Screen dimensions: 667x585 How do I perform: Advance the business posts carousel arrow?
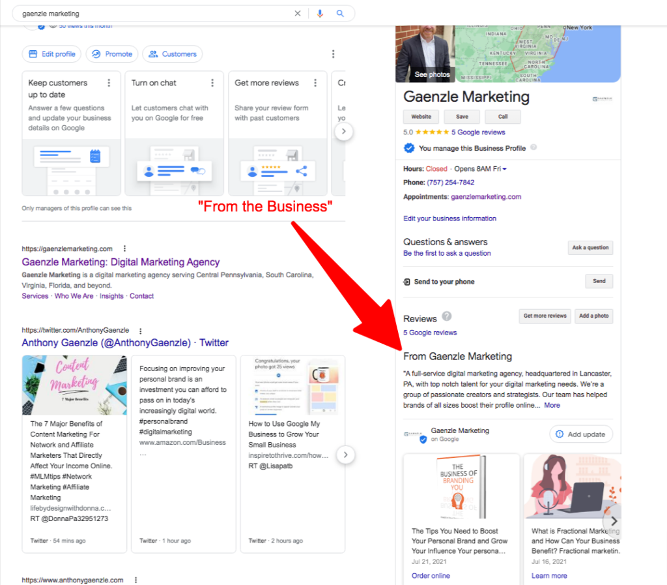(613, 520)
